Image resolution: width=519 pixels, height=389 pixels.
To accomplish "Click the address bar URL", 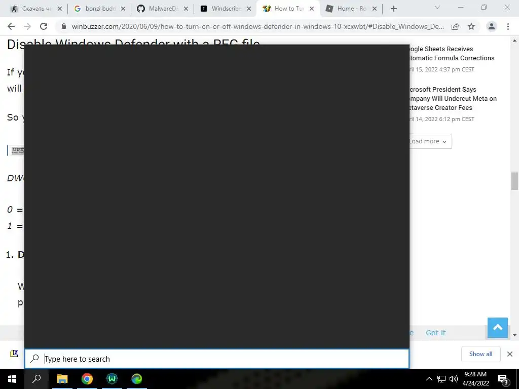I will 257,26.
